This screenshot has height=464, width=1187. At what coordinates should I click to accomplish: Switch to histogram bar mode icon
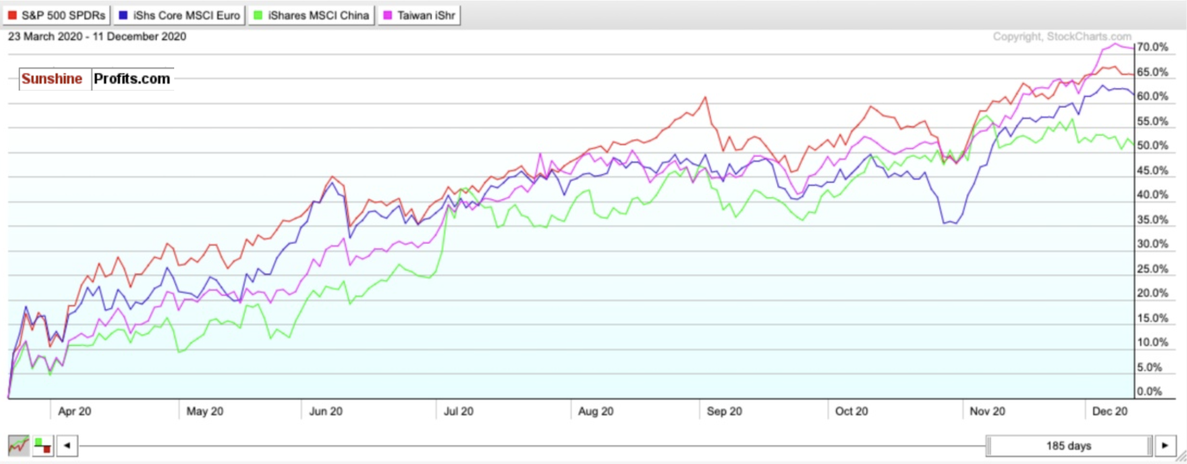[x=43, y=445]
